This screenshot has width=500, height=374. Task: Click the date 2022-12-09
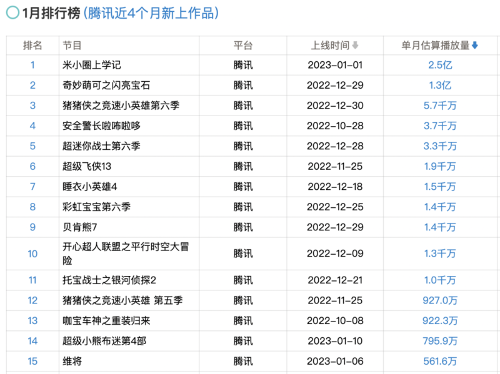pos(335,253)
